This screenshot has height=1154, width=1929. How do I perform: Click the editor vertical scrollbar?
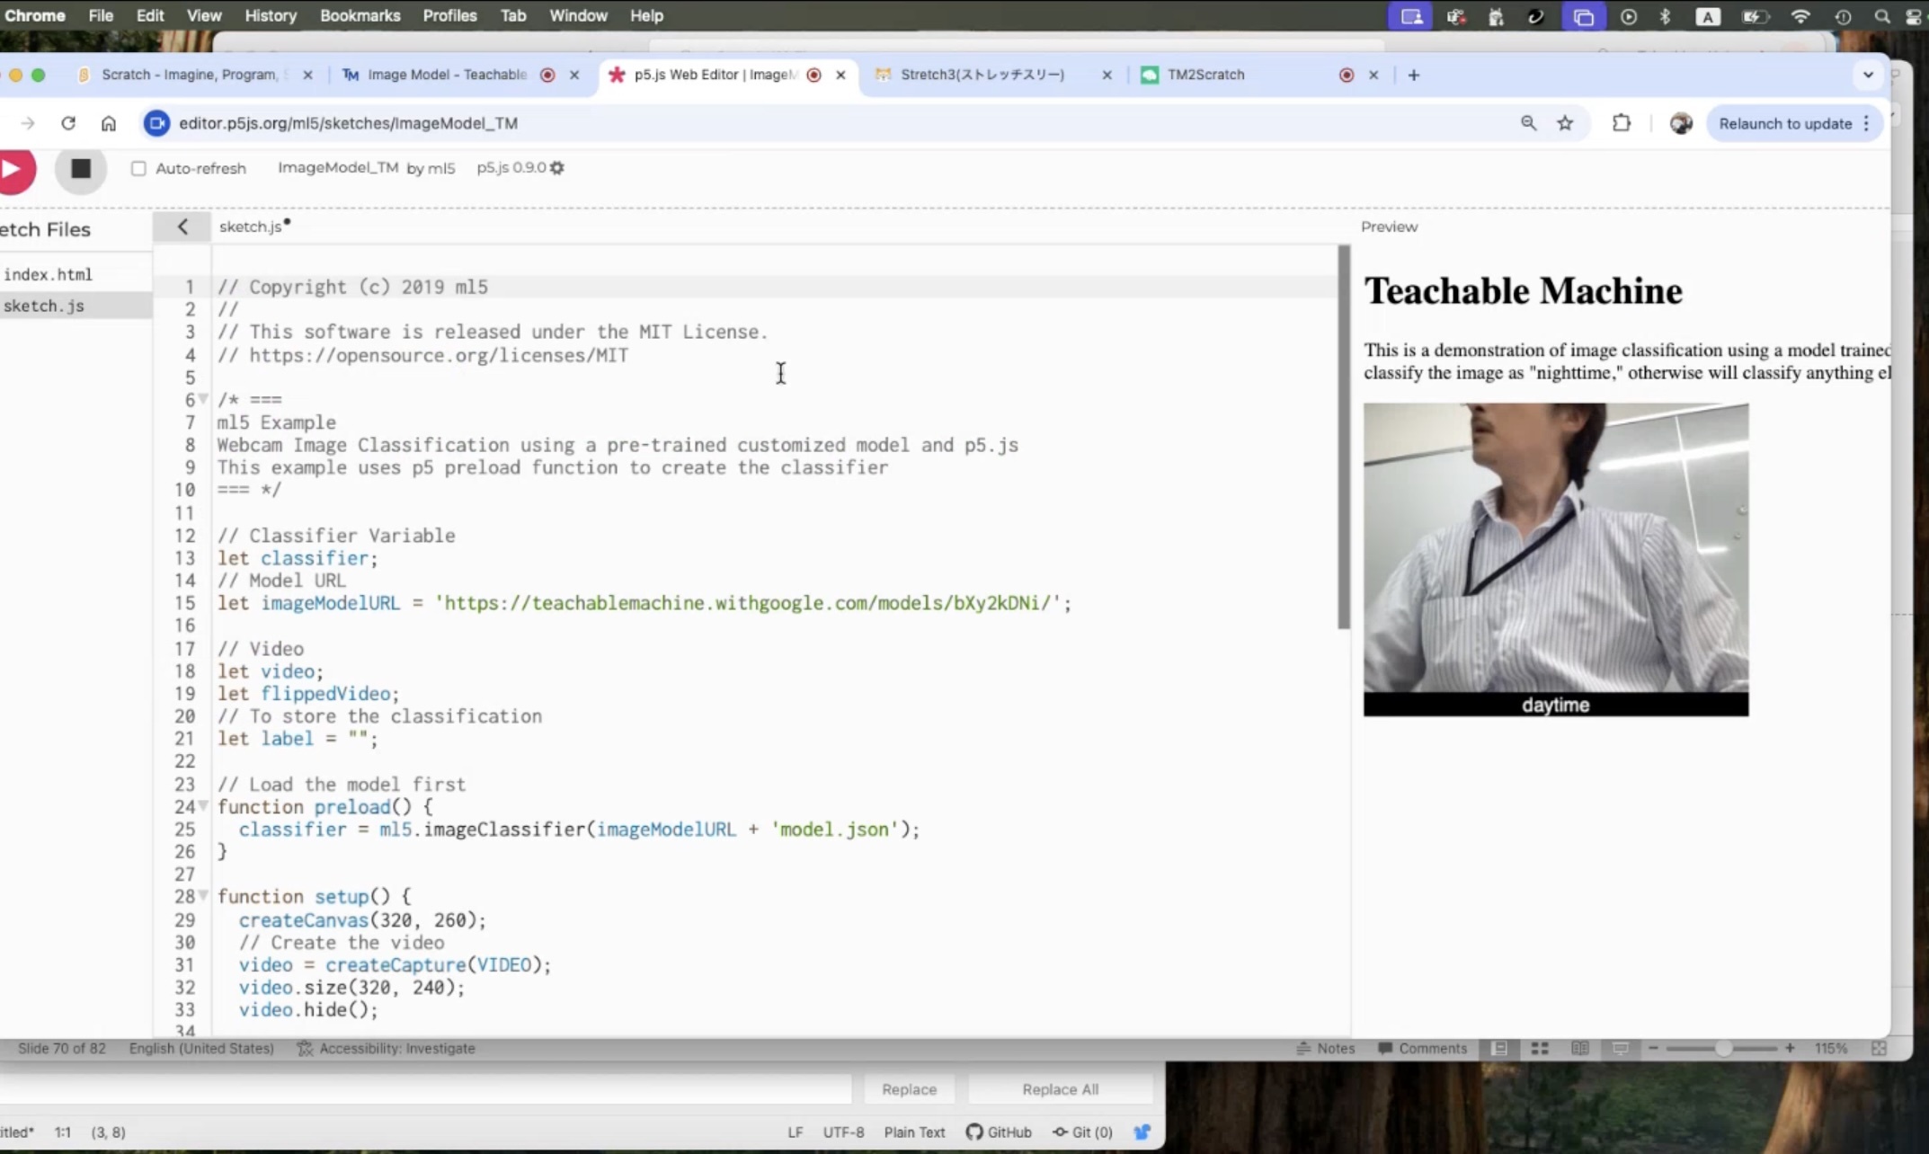click(1344, 437)
